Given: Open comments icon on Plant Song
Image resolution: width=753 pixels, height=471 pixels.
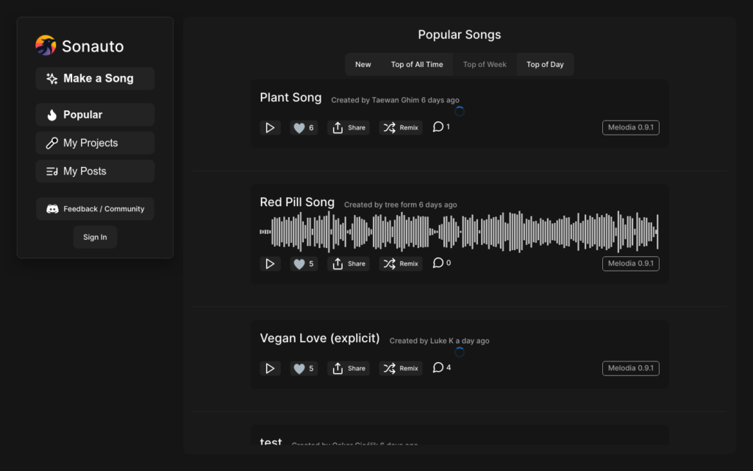Looking at the screenshot, I should click(438, 127).
